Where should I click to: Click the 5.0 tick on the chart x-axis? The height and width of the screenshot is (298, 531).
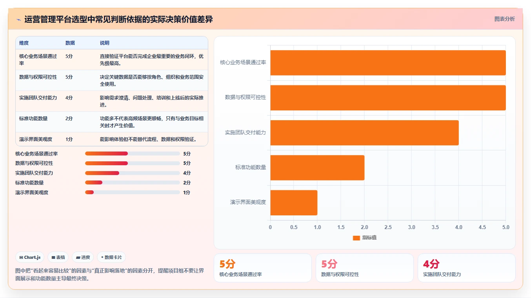click(x=506, y=227)
